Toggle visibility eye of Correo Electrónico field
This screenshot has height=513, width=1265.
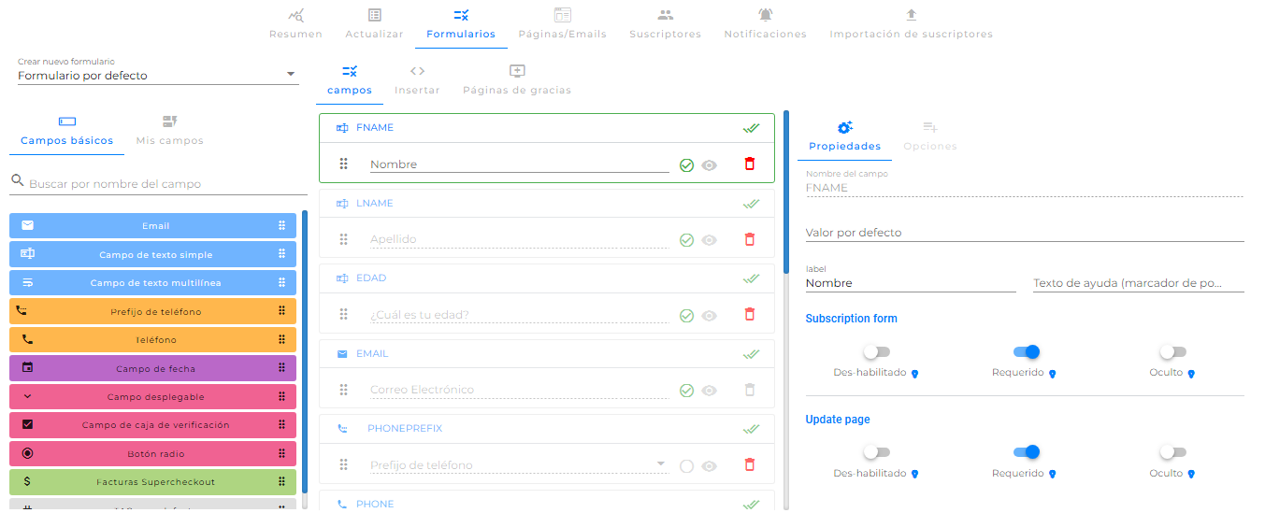point(710,391)
